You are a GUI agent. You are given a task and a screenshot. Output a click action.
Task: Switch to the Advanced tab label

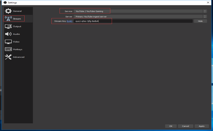click(19, 57)
